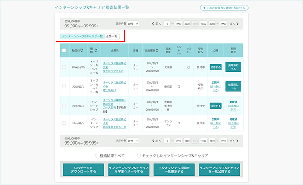Open the top 表示件数 dropdown
303x185 pixels.
pyautogui.click(x=133, y=24)
